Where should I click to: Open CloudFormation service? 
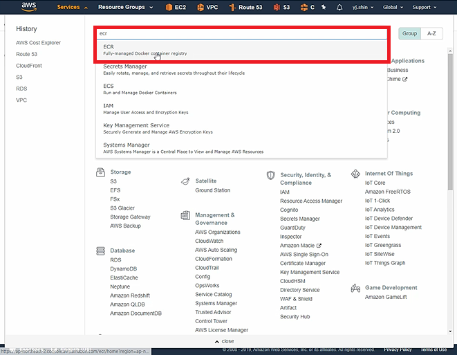click(x=214, y=259)
